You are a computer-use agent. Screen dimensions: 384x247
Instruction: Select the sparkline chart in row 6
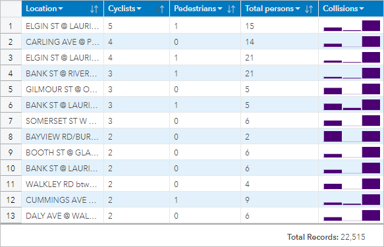click(x=352, y=105)
